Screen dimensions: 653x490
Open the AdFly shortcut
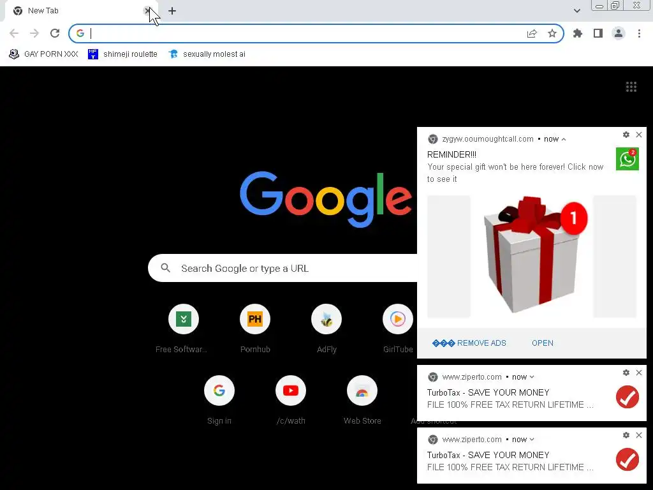point(326,319)
